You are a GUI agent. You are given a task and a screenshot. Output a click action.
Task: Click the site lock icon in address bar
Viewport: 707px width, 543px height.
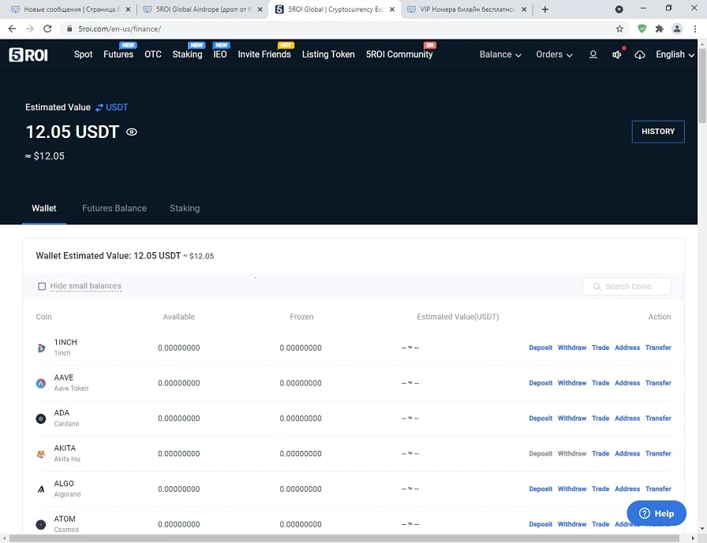(69, 29)
